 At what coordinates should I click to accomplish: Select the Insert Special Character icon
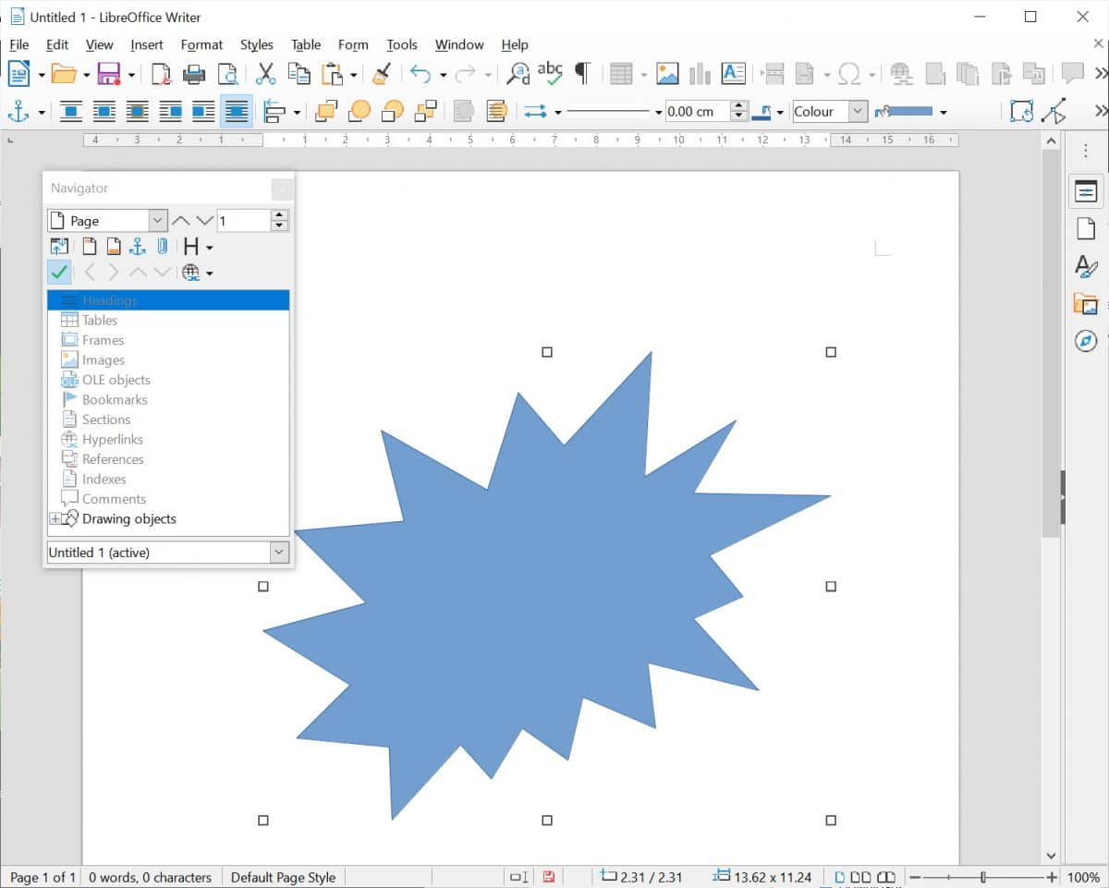tap(849, 74)
